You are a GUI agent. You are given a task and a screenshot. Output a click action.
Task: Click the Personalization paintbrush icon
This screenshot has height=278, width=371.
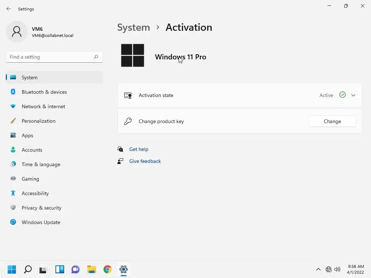(13, 121)
